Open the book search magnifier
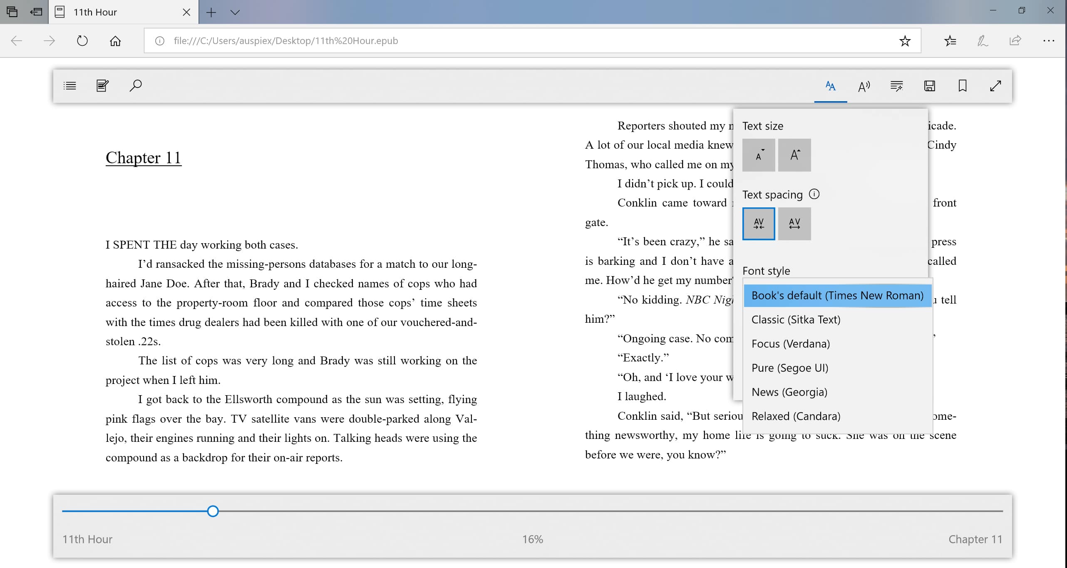Image resolution: width=1067 pixels, height=568 pixels. (136, 86)
